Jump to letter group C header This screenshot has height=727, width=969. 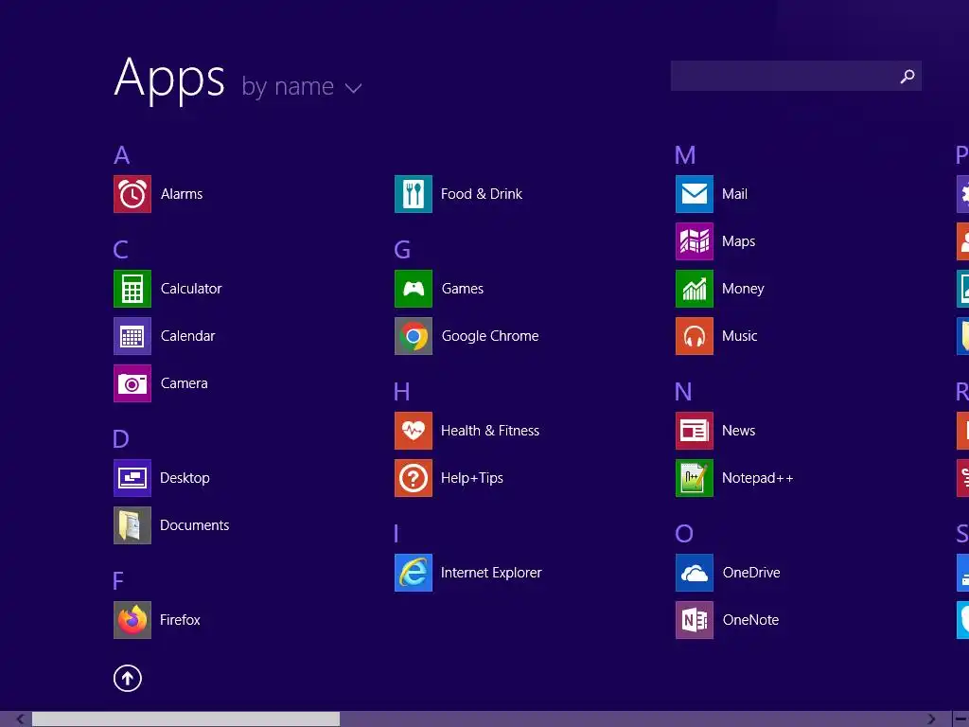[x=121, y=250]
